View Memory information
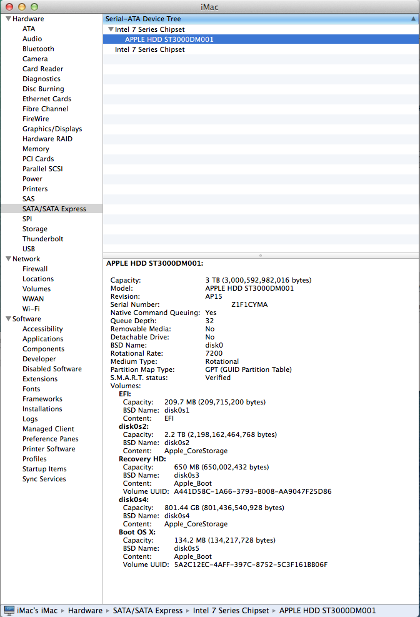This screenshot has width=420, height=617. 36,149
